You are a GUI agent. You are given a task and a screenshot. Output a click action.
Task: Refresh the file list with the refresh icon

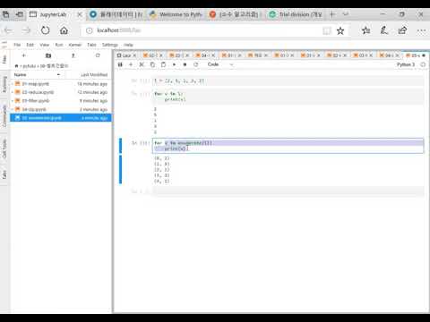tap(98, 55)
